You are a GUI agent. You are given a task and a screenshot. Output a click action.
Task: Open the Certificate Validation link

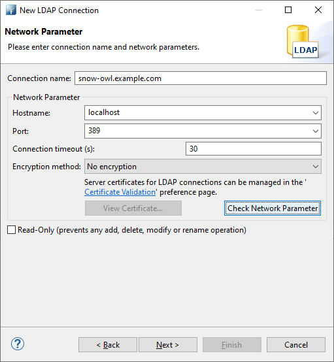click(x=120, y=192)
